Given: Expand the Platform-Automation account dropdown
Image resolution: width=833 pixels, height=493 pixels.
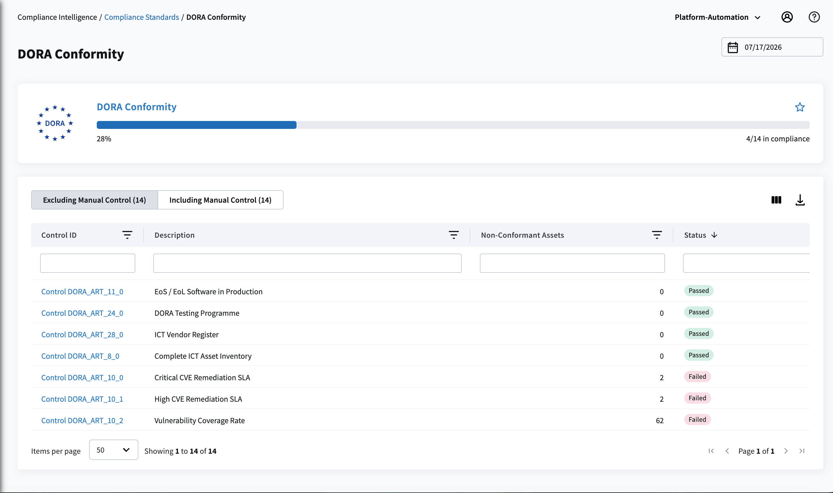Looking at the screenshot, I should pos(717,17).
